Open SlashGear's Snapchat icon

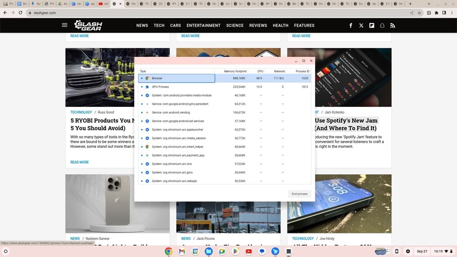pyautogui.click(x=382, y=25)
